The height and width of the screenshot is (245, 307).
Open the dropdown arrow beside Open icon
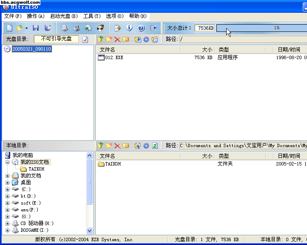[x=26, y=28]
